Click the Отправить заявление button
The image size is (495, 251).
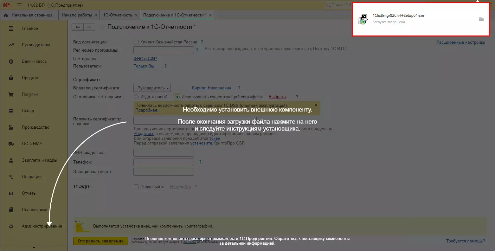(x=100, y=241)
